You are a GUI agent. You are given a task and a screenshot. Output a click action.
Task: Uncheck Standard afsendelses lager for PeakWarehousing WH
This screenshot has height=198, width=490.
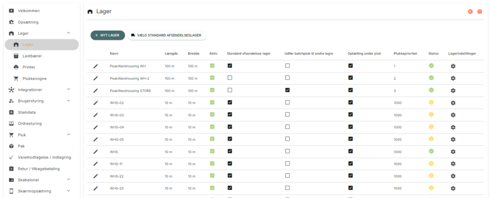(x=230, y=66)
